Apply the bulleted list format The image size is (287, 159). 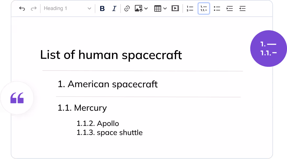coord(217,9)
